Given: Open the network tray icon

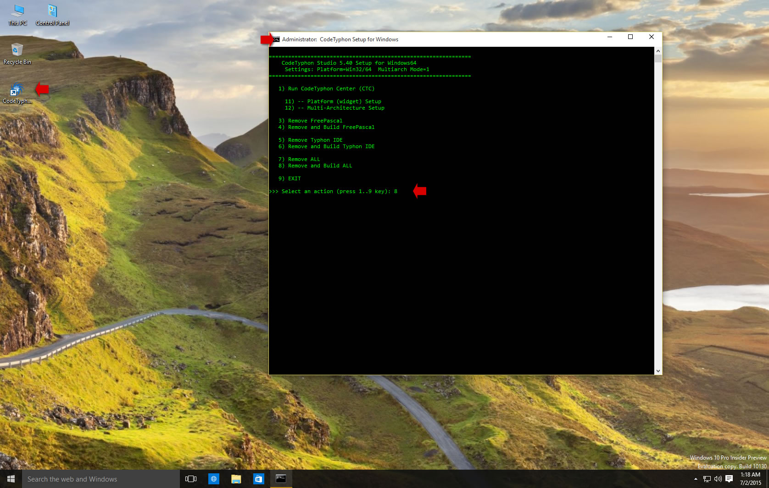Looking at the screenshot, I should click(x=707, y=479).
